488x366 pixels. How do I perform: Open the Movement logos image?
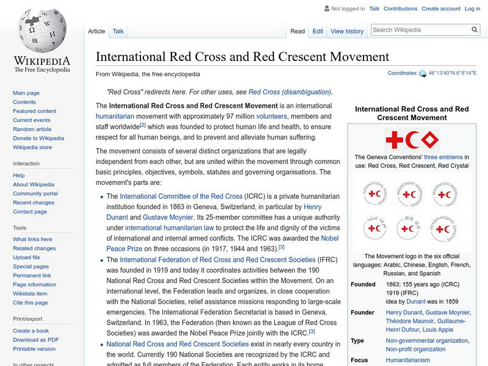[412, 212]
